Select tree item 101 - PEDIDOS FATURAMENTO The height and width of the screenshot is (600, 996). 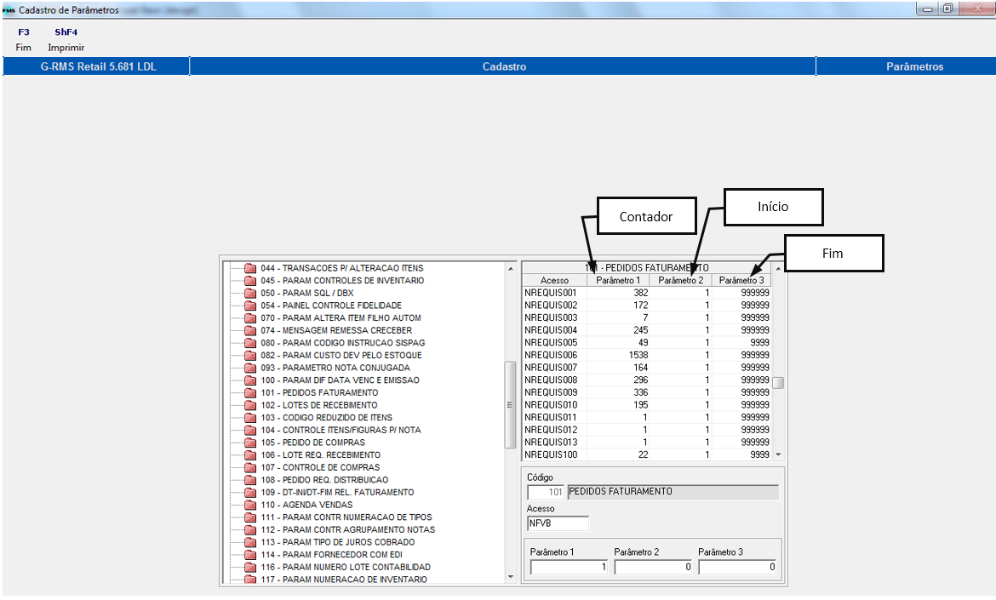(x=319, y=393)
